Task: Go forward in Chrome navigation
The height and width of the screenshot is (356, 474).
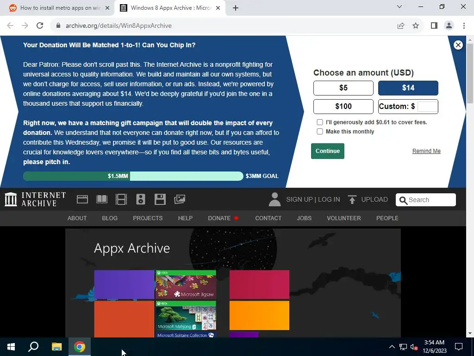Action: (25, 26)
